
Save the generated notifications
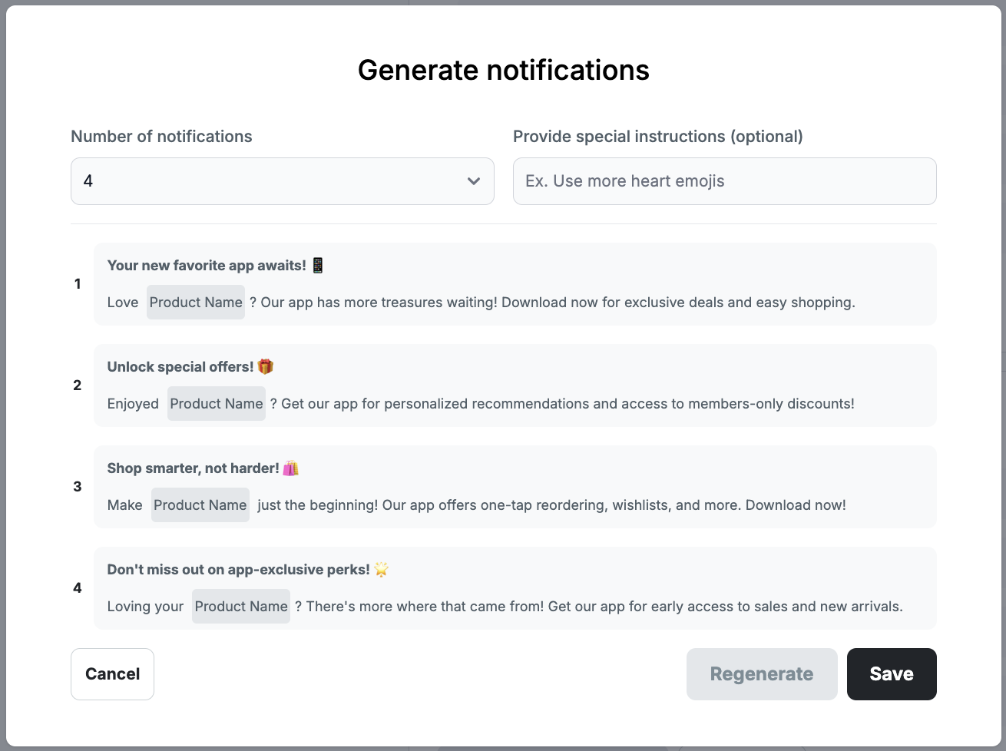click(891, 674)
